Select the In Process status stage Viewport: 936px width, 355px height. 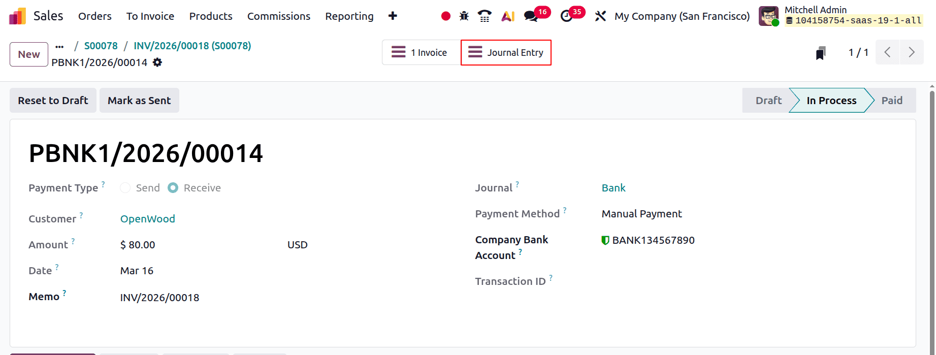tap(831, 101)
